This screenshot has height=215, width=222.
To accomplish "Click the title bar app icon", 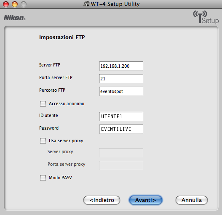I will tap(86, 4).
